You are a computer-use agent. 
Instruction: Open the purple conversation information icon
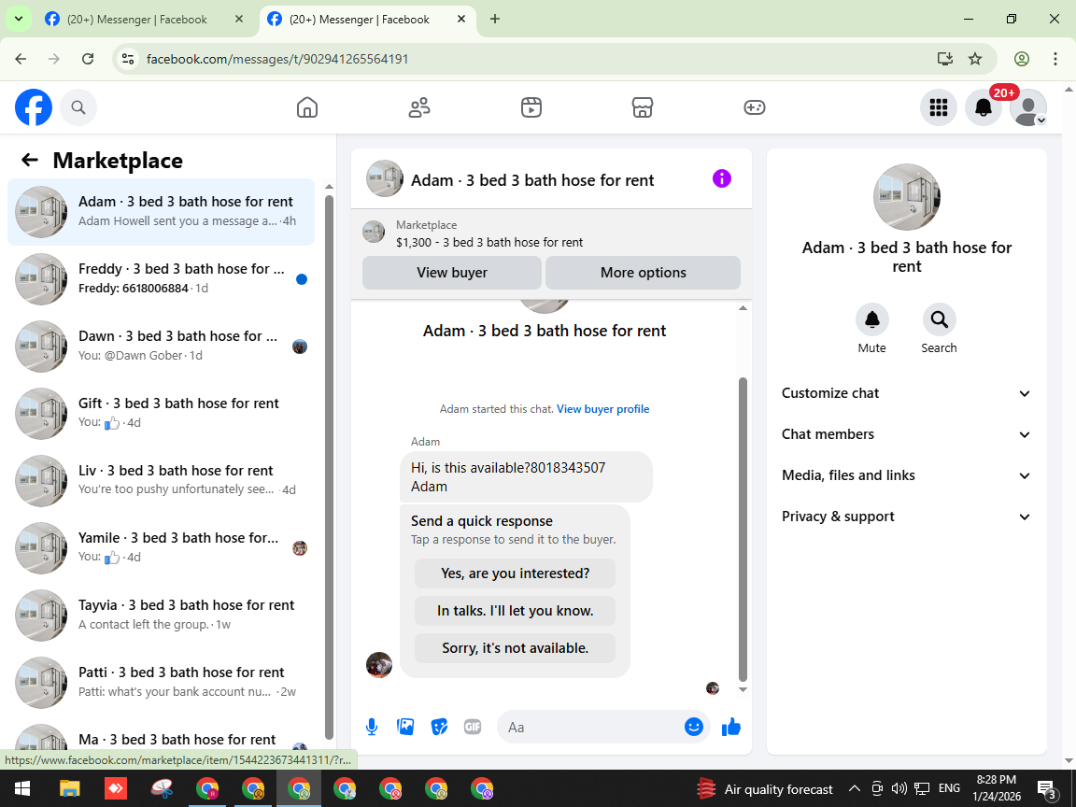[722, 178]
